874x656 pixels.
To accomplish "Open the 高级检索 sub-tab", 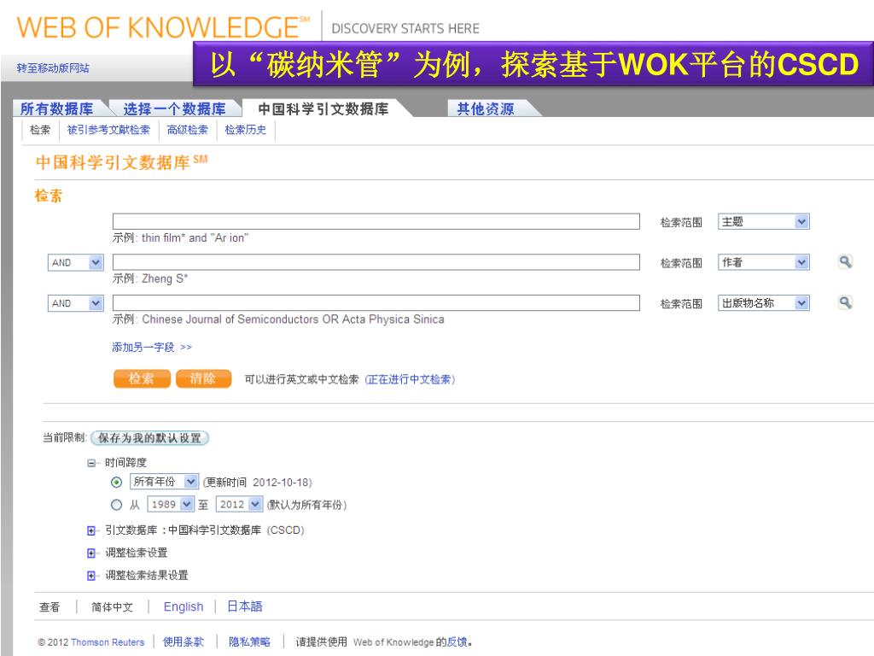I will (188, 130).
